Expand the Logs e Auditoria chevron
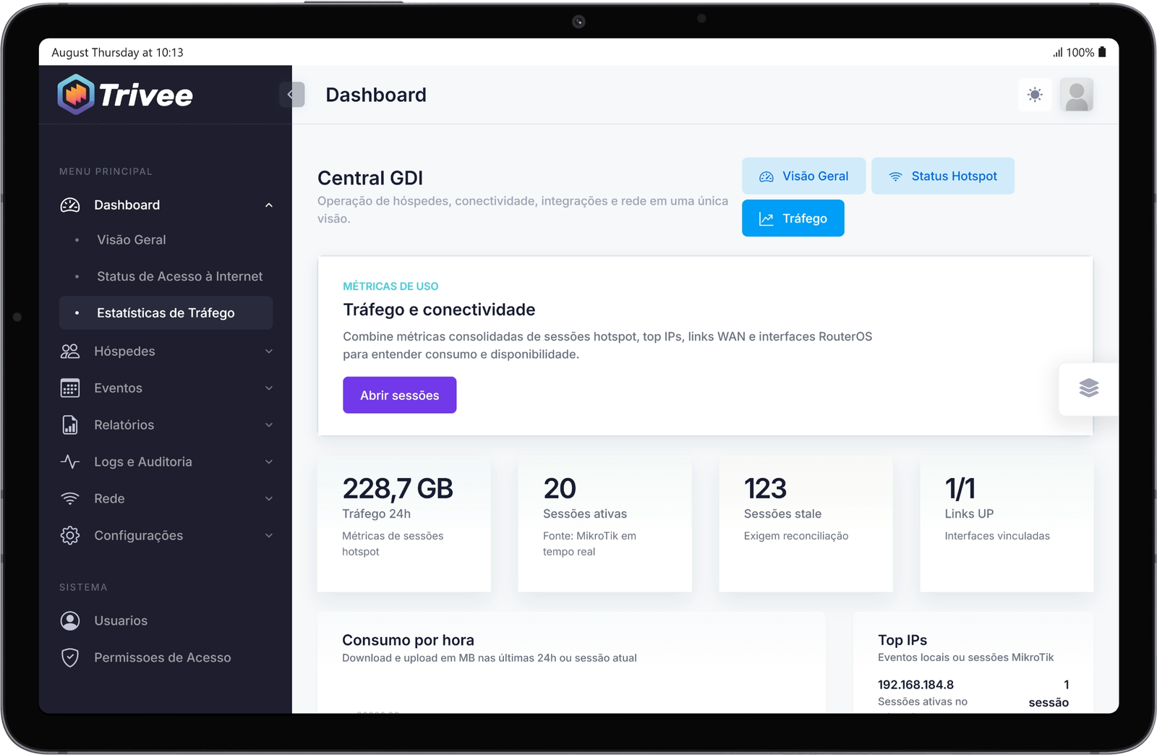This screenshot has width=1157, height=755. (269, 461)
